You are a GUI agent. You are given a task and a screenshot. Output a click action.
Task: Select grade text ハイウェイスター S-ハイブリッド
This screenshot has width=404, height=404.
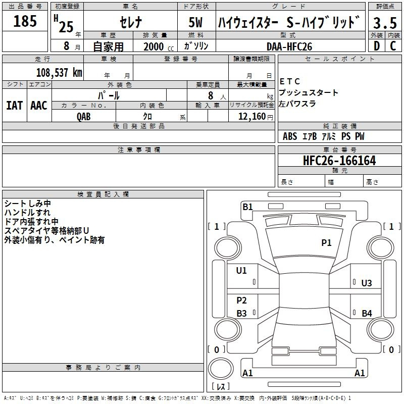289,22
